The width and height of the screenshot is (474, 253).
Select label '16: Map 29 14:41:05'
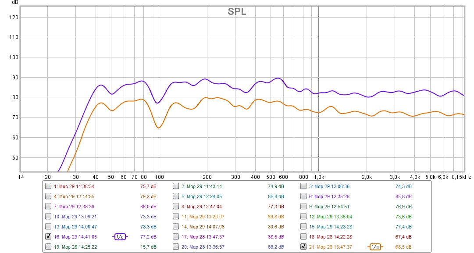coord(75,237)
